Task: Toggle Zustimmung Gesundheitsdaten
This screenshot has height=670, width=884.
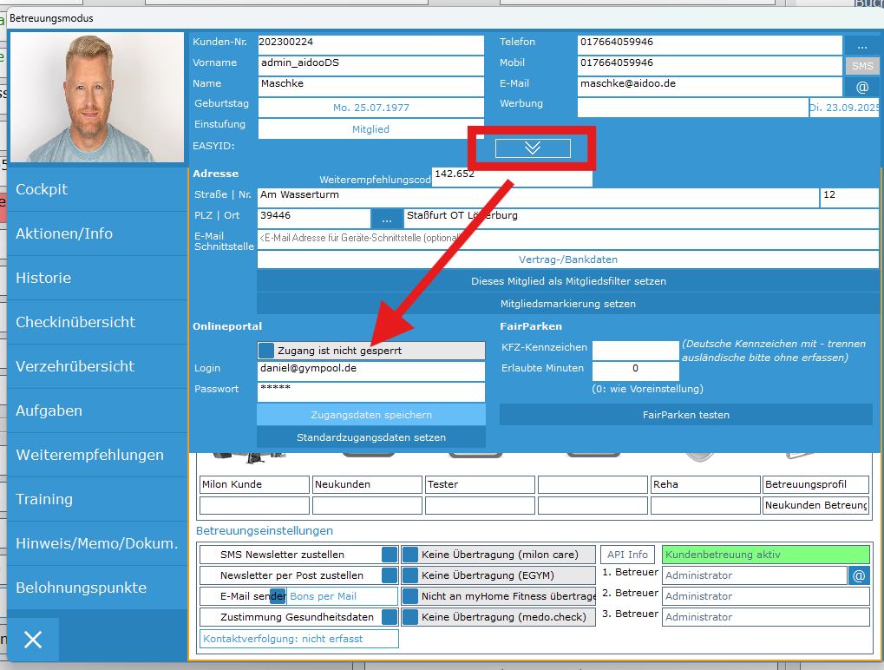Action: point(390,617)
